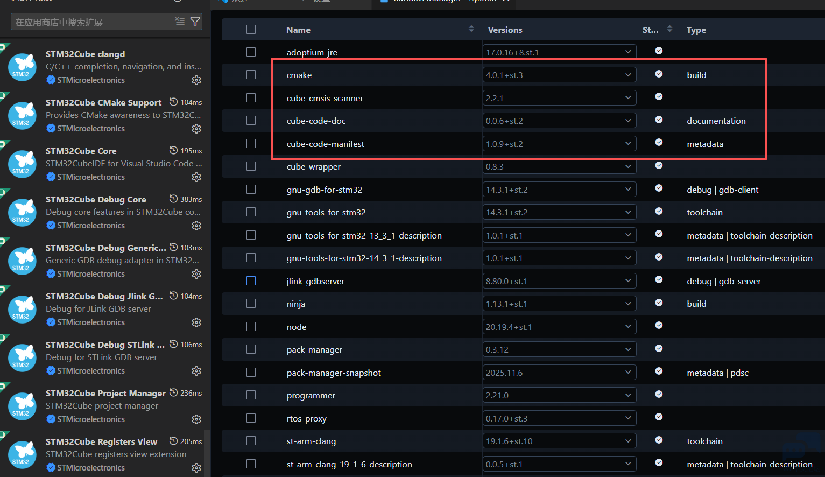The width and height of the screenshot is (825, 477).
Task: Toggle the select-all checkbox in table header
Action: coord(251,30)
